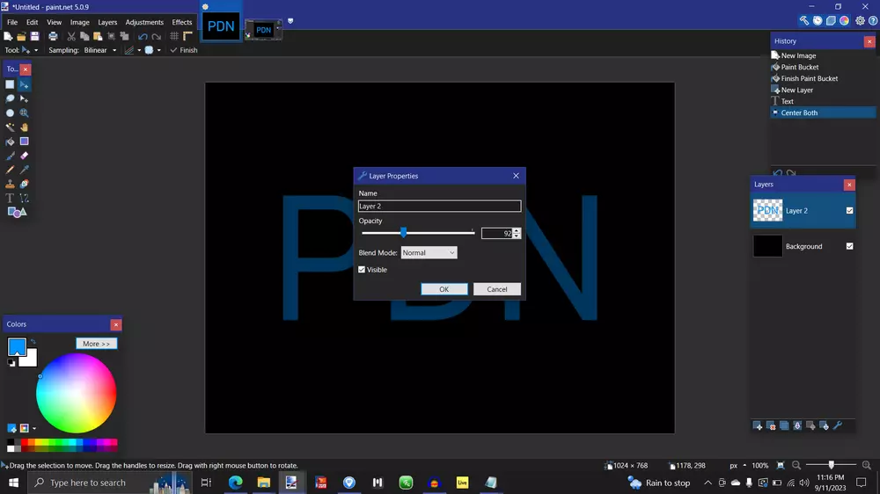Select the Paint Bucket tool
This screenshot has width=880, height=494.
point(10,142)
